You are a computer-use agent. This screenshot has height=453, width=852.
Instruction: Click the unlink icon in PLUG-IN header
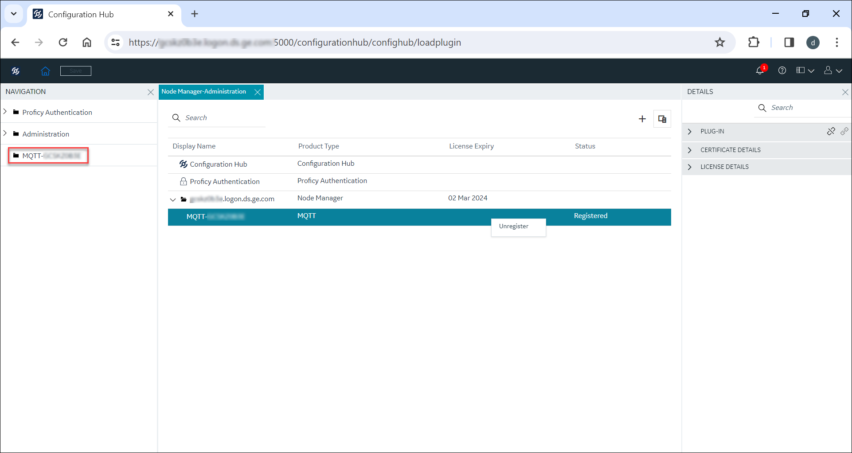coord(831,131)
